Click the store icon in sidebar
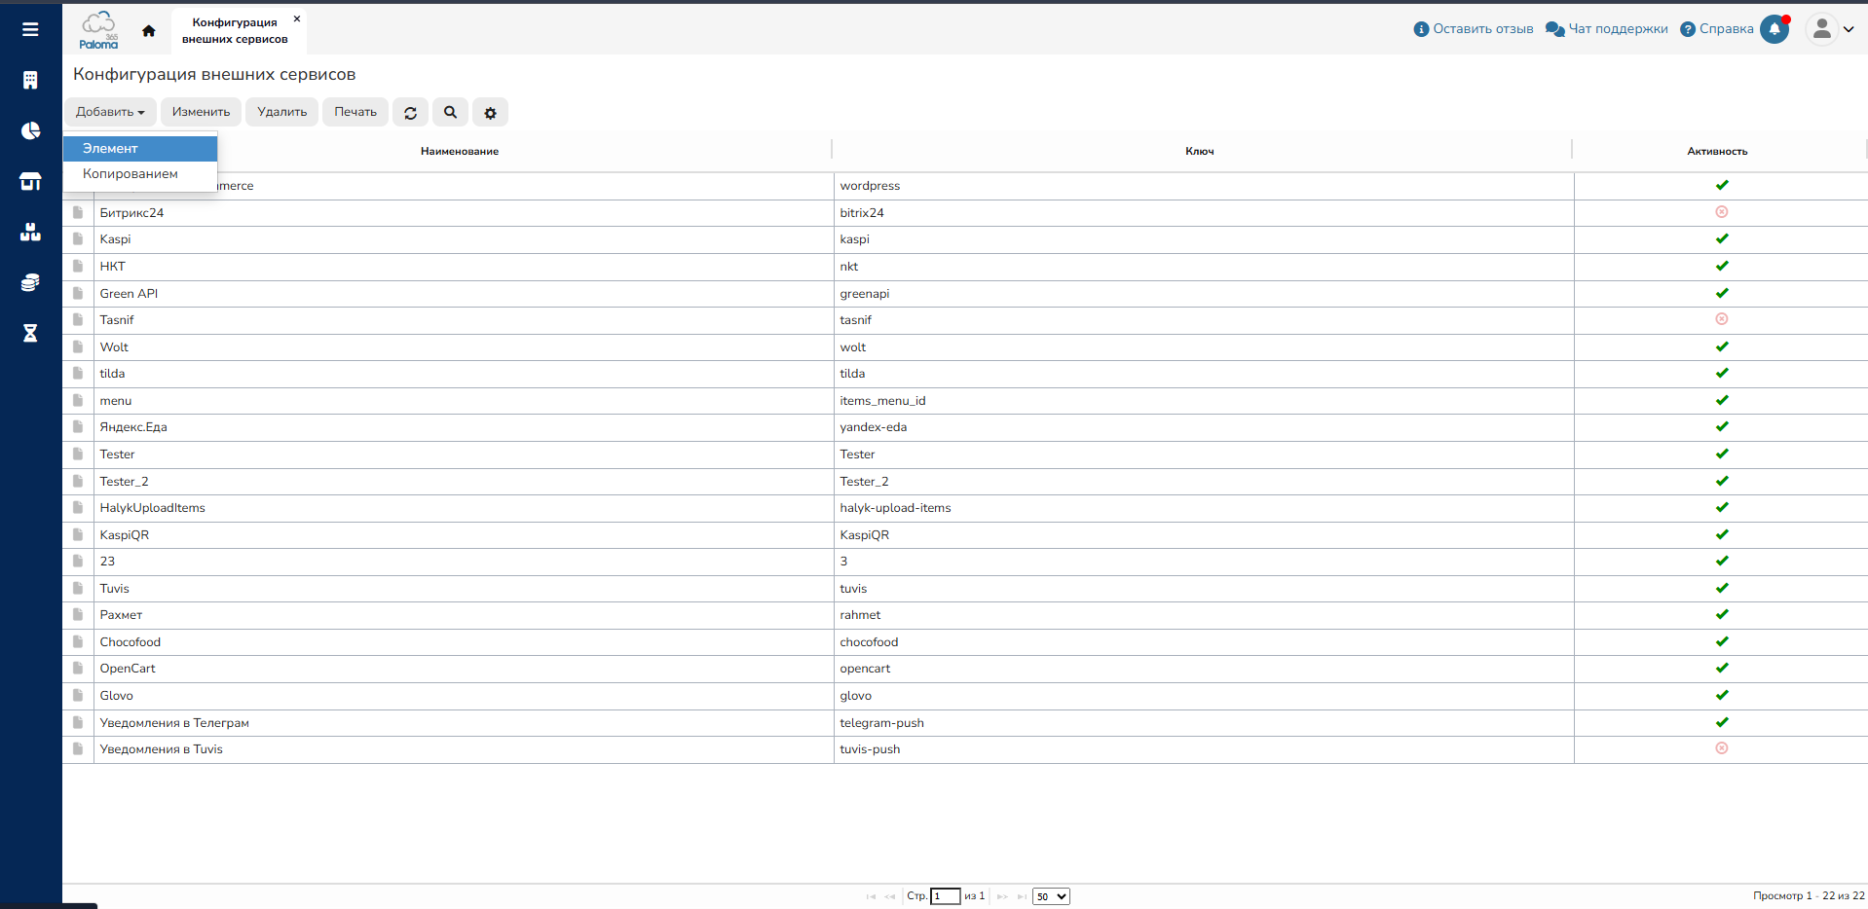Image resolution: width=1868 pixels, height=909 pixels. point(30,181)
